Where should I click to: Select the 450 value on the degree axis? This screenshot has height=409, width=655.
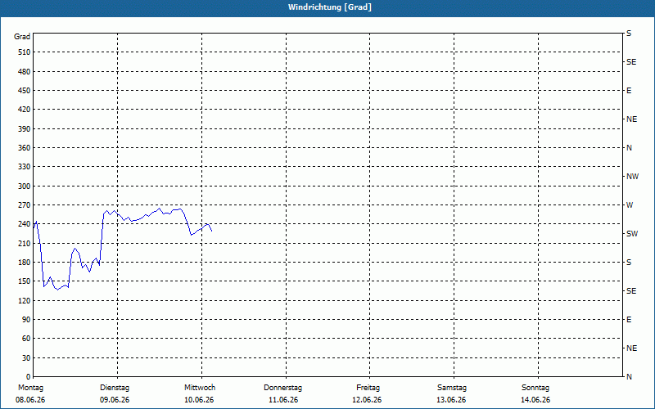[25, 91]
